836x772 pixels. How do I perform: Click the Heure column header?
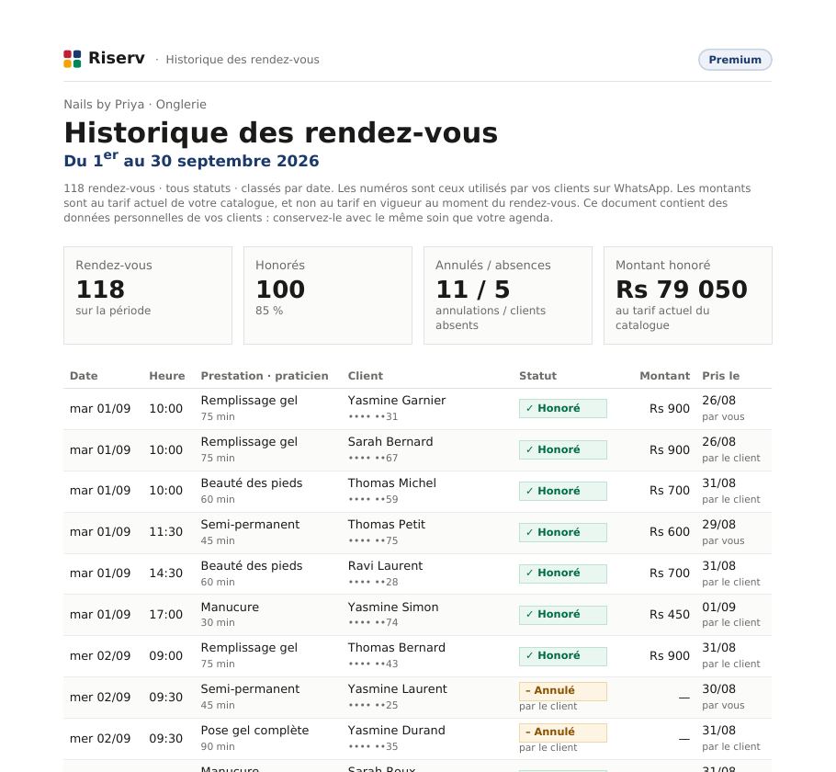tap(167, 376)
